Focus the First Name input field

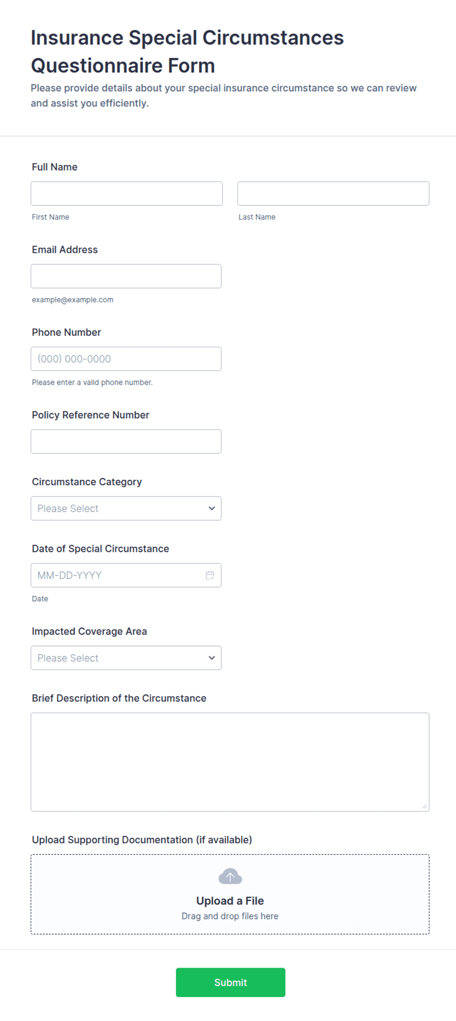pos(127,194)
